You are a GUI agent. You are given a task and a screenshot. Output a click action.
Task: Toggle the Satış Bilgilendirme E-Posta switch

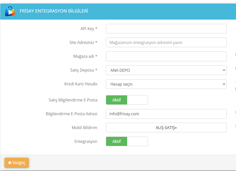127,100
